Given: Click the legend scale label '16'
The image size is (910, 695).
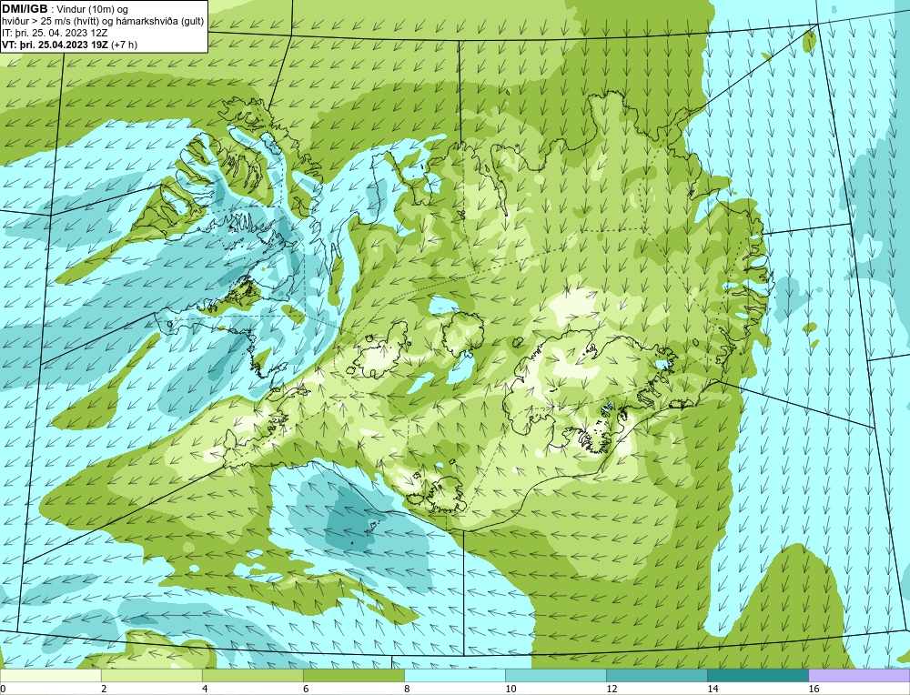Looking at the screenshot, I should pos(814,689).
